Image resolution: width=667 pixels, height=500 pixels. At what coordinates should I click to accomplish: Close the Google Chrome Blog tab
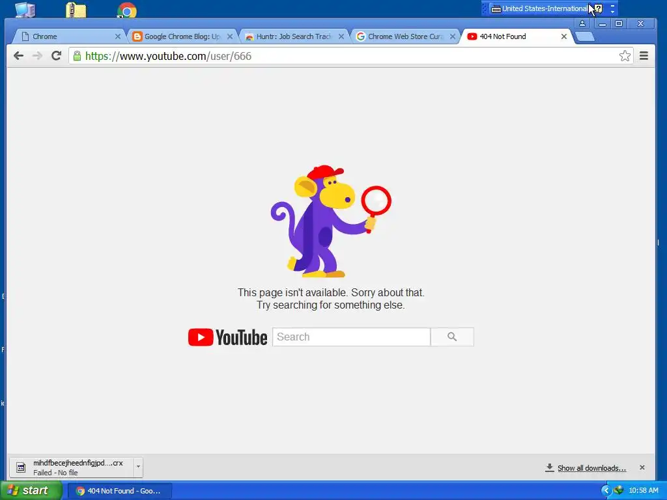[x=230, y=36]
